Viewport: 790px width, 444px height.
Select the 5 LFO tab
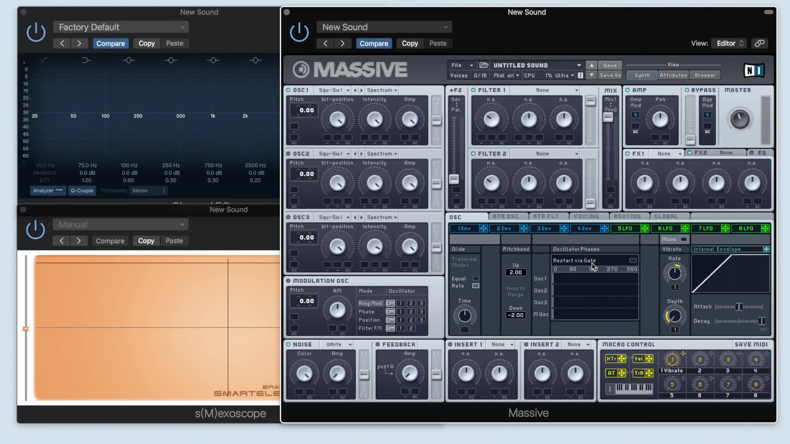pyautogui.click(x=625, y=228)
